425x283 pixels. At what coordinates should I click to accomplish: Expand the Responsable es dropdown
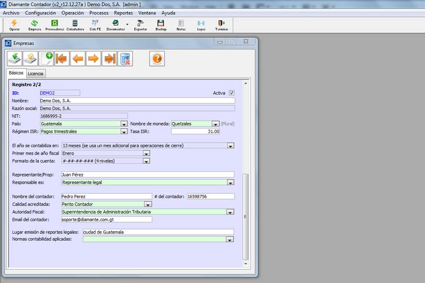(230, 182)
